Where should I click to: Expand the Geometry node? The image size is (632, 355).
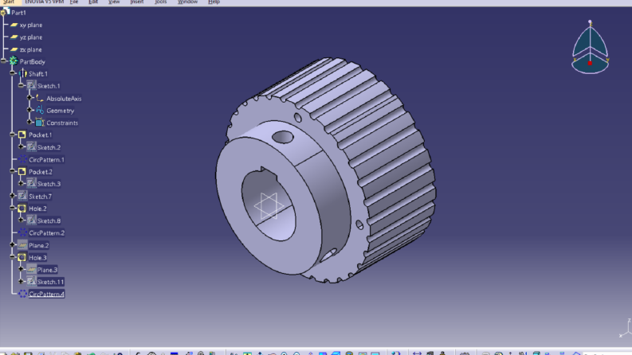(x=29, y=110)
